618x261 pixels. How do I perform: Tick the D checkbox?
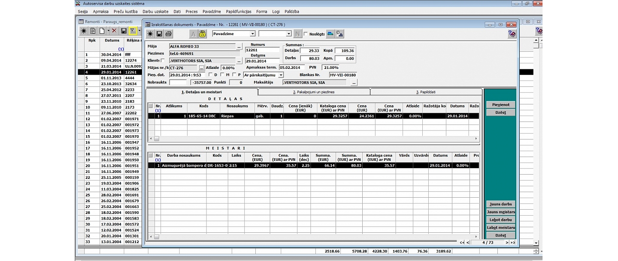[x=210, y=74]
